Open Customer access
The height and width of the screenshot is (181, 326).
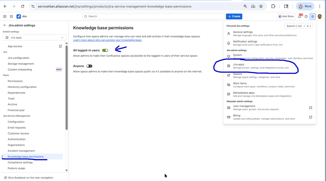18,133
